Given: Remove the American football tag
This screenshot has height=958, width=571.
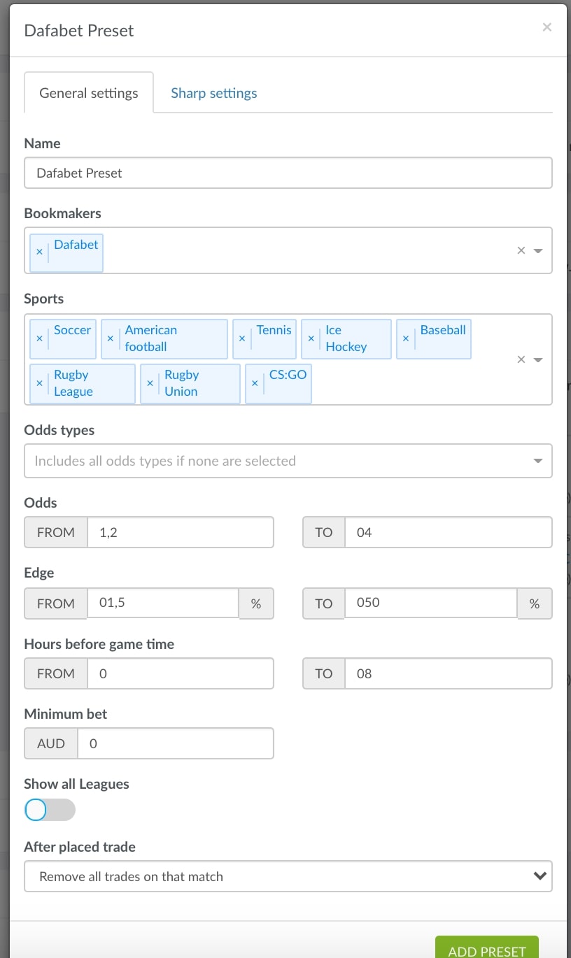Looking at the screenshot, I should [x=111, y=338].
